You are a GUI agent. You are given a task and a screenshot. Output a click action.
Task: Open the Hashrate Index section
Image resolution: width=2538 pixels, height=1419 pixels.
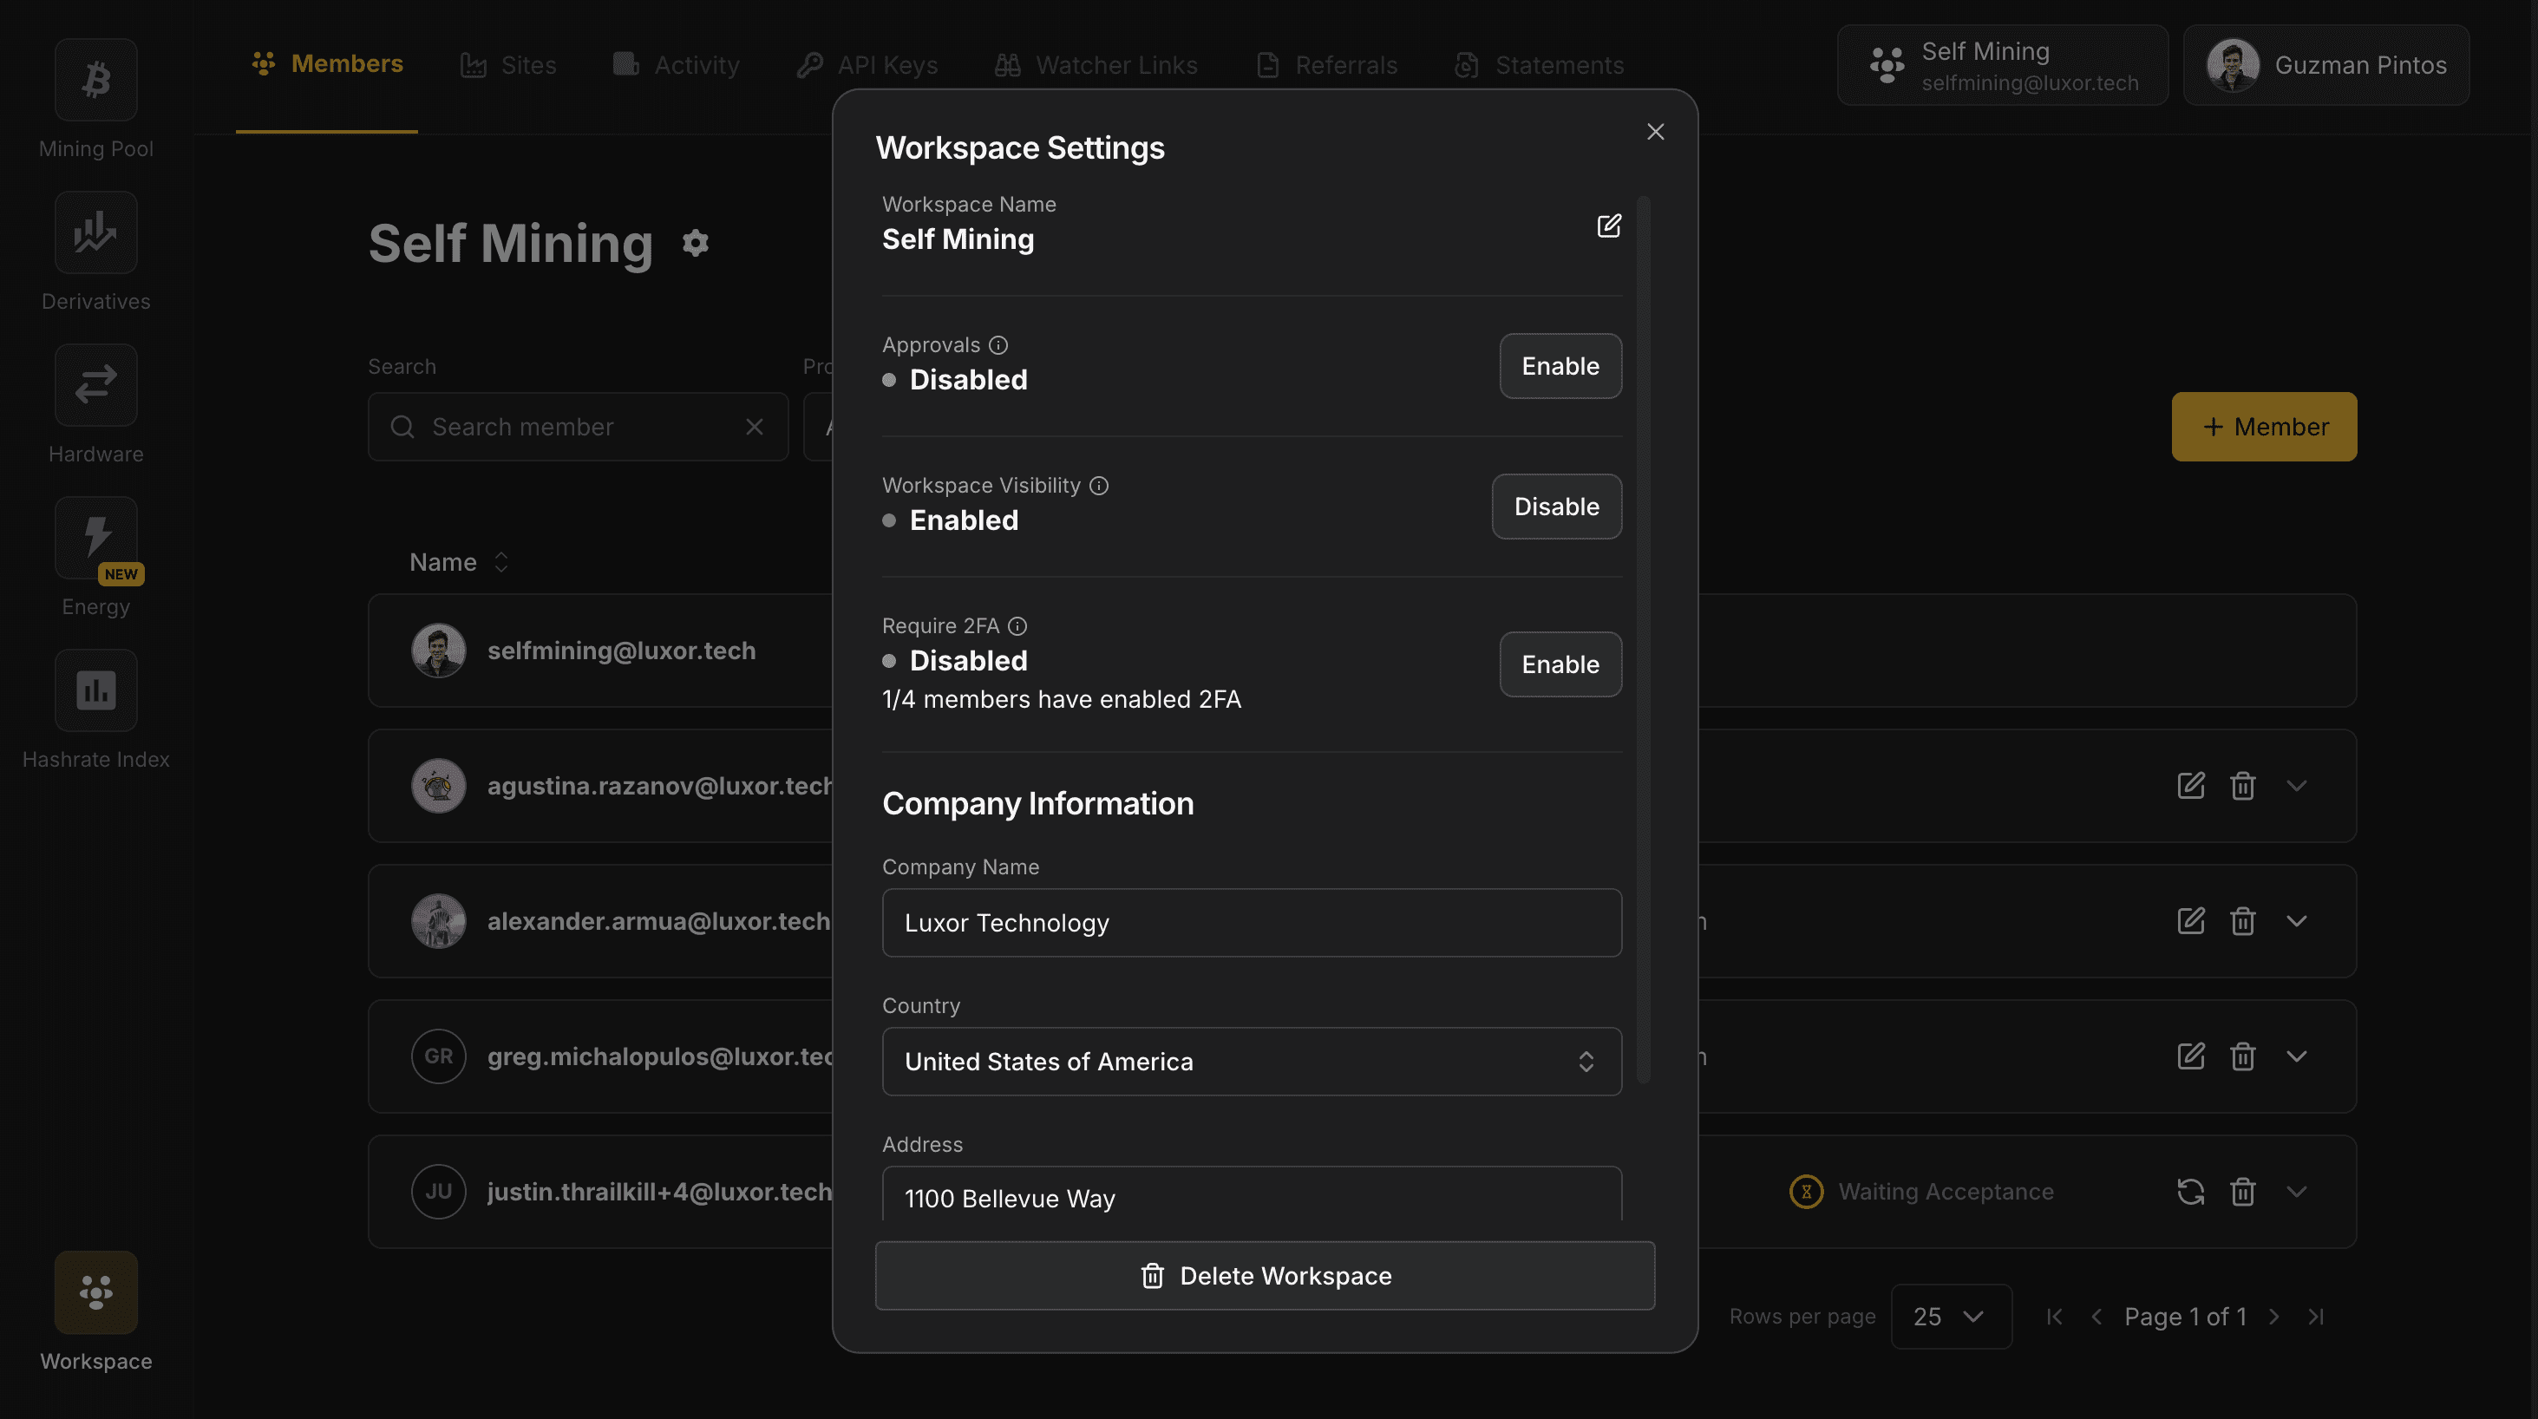[95, 690]
